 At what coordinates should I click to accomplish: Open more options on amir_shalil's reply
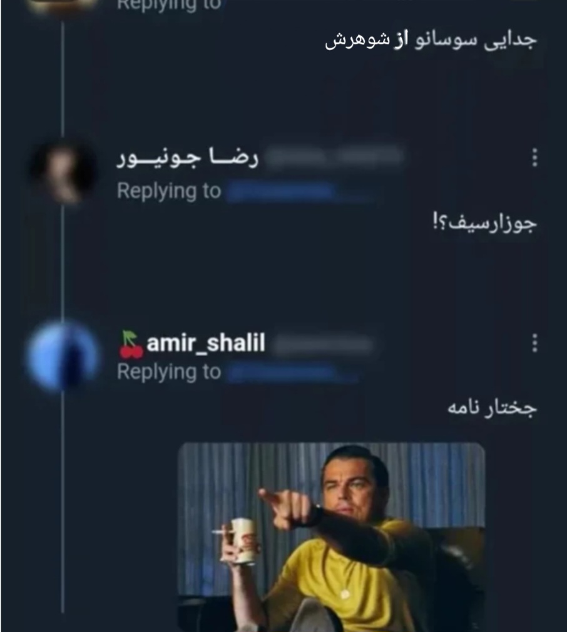point(534,343)
